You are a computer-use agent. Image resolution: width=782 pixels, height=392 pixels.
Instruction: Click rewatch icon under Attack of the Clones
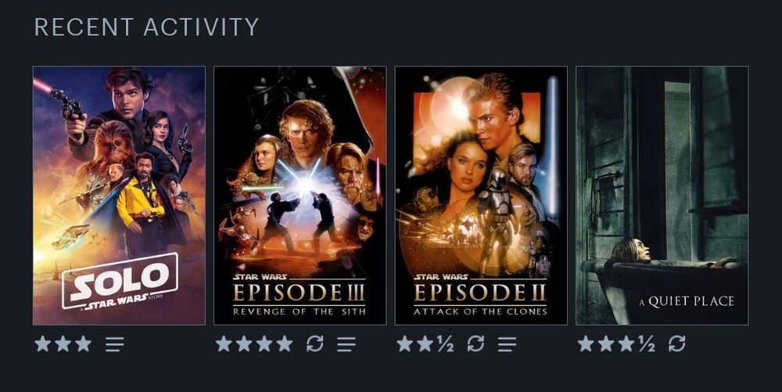click(x=475, y=343)
